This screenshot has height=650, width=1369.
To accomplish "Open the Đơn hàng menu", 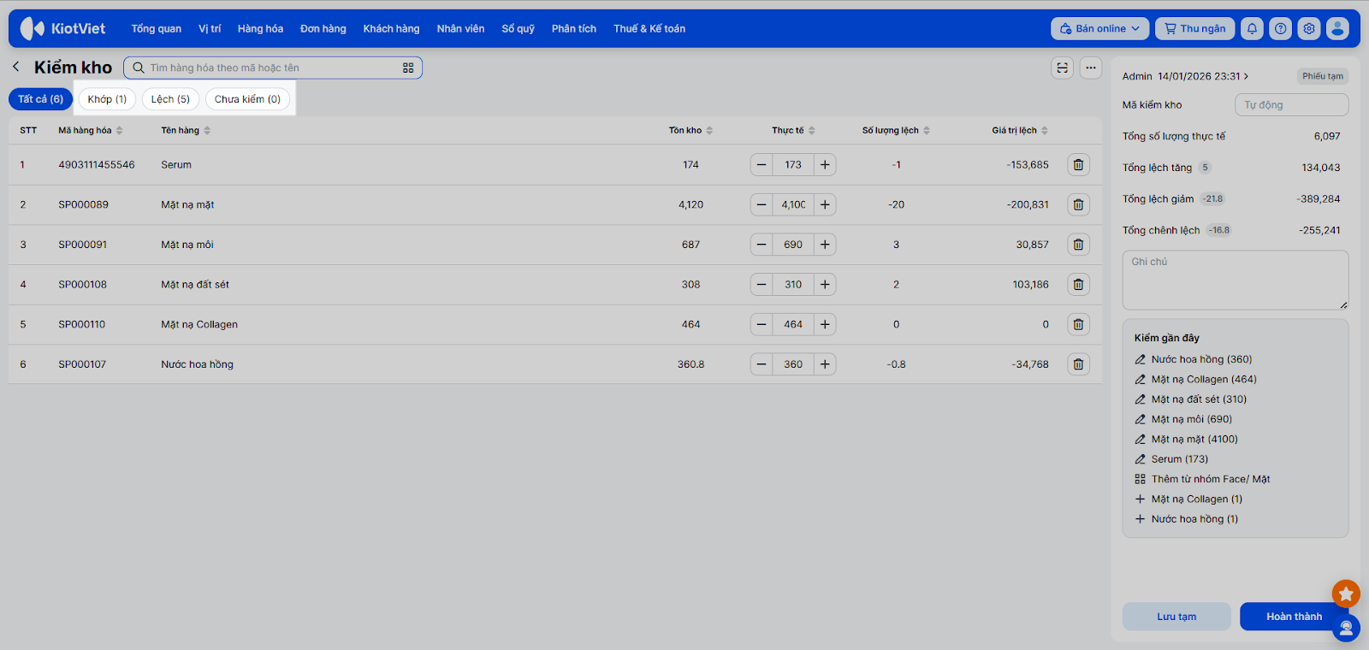I will (x=323, y=28).
